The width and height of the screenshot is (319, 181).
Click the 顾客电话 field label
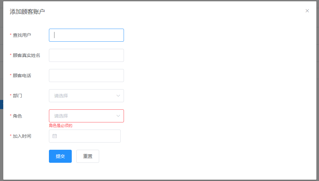[x=22, y=76]
